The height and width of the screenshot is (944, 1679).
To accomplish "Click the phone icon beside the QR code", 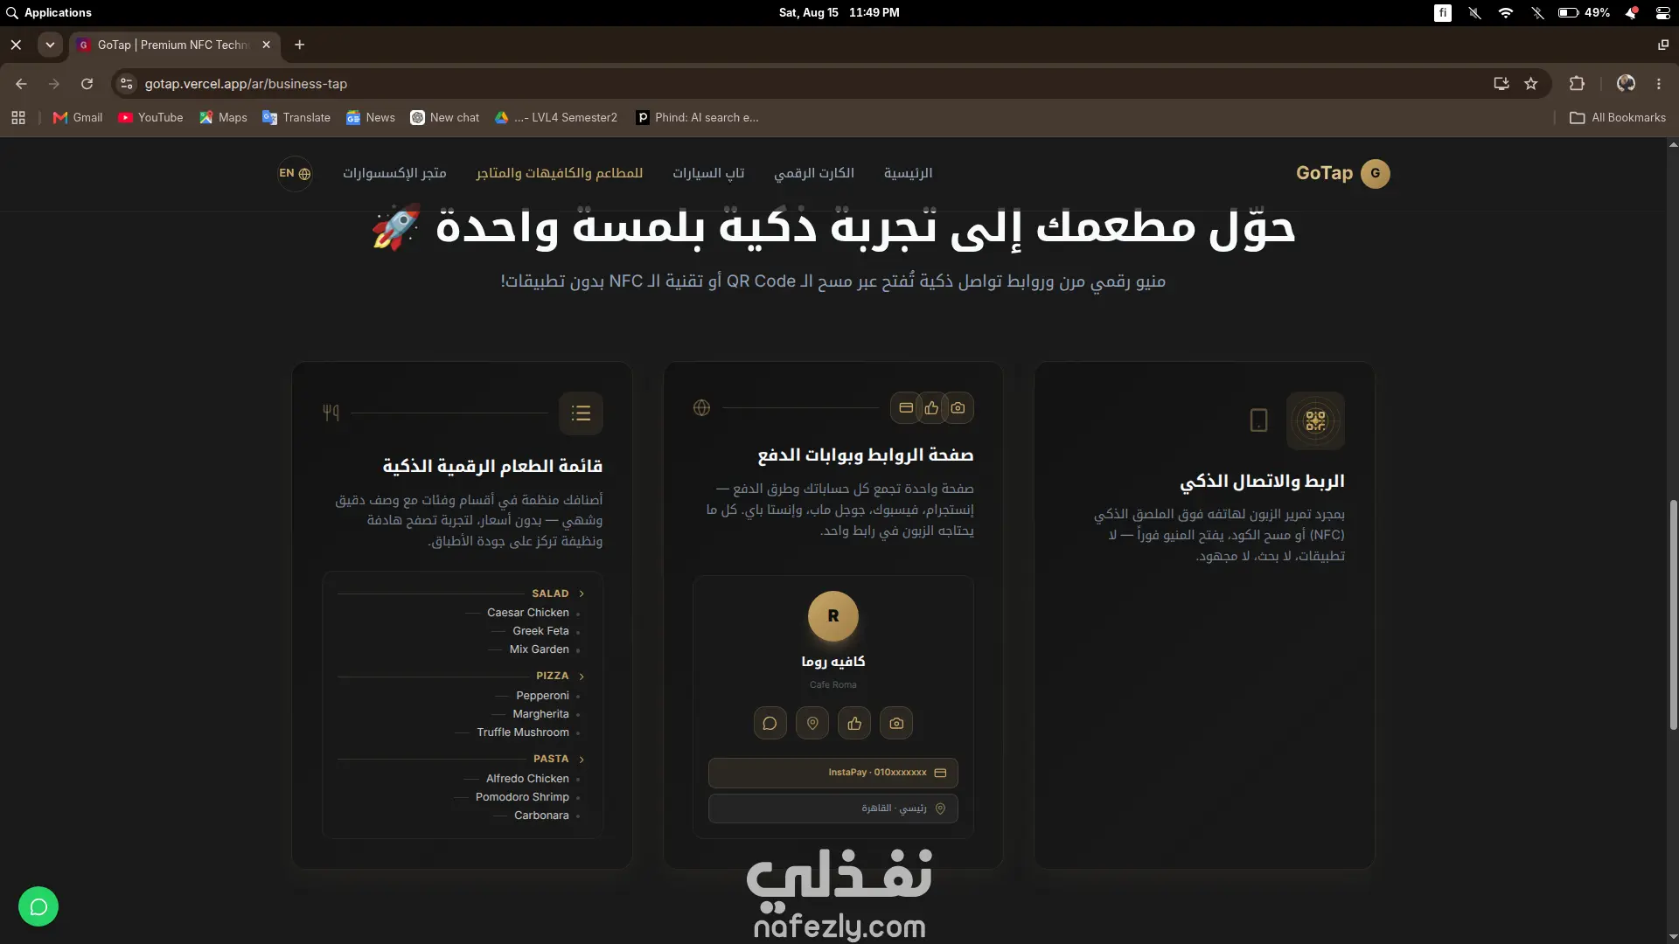I will [1258, 420].
